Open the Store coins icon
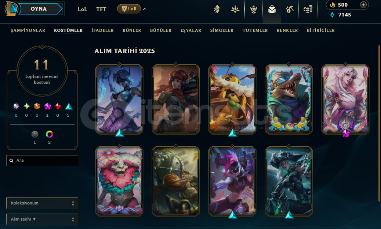Screen dimensions: 381x229 308,10
